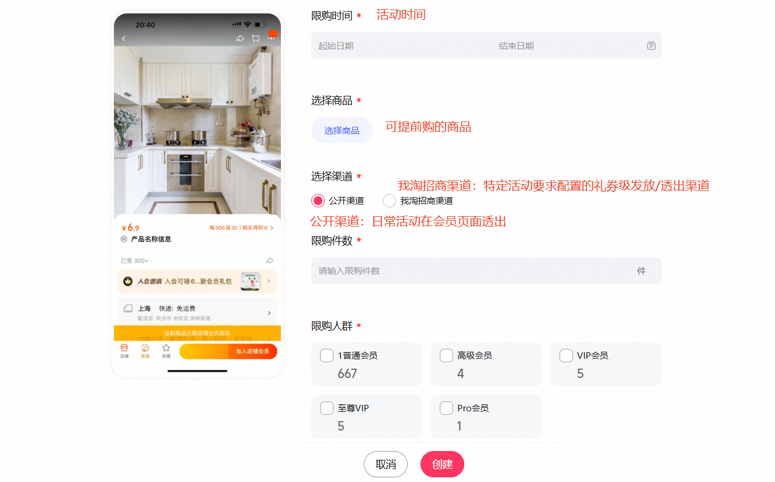Tap the shopping cart icon in the phone preview
The image size is (775, 482).
pyautogui.click(x=256, y=39)
